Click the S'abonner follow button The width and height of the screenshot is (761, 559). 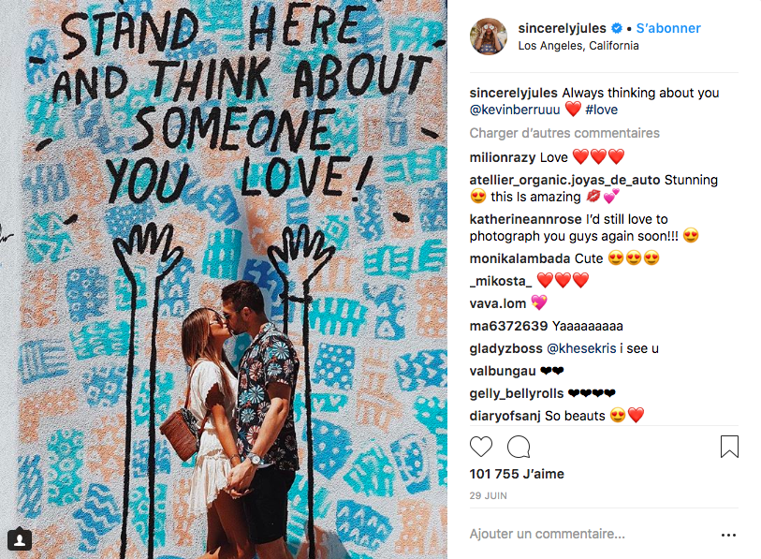coord(670,29)
